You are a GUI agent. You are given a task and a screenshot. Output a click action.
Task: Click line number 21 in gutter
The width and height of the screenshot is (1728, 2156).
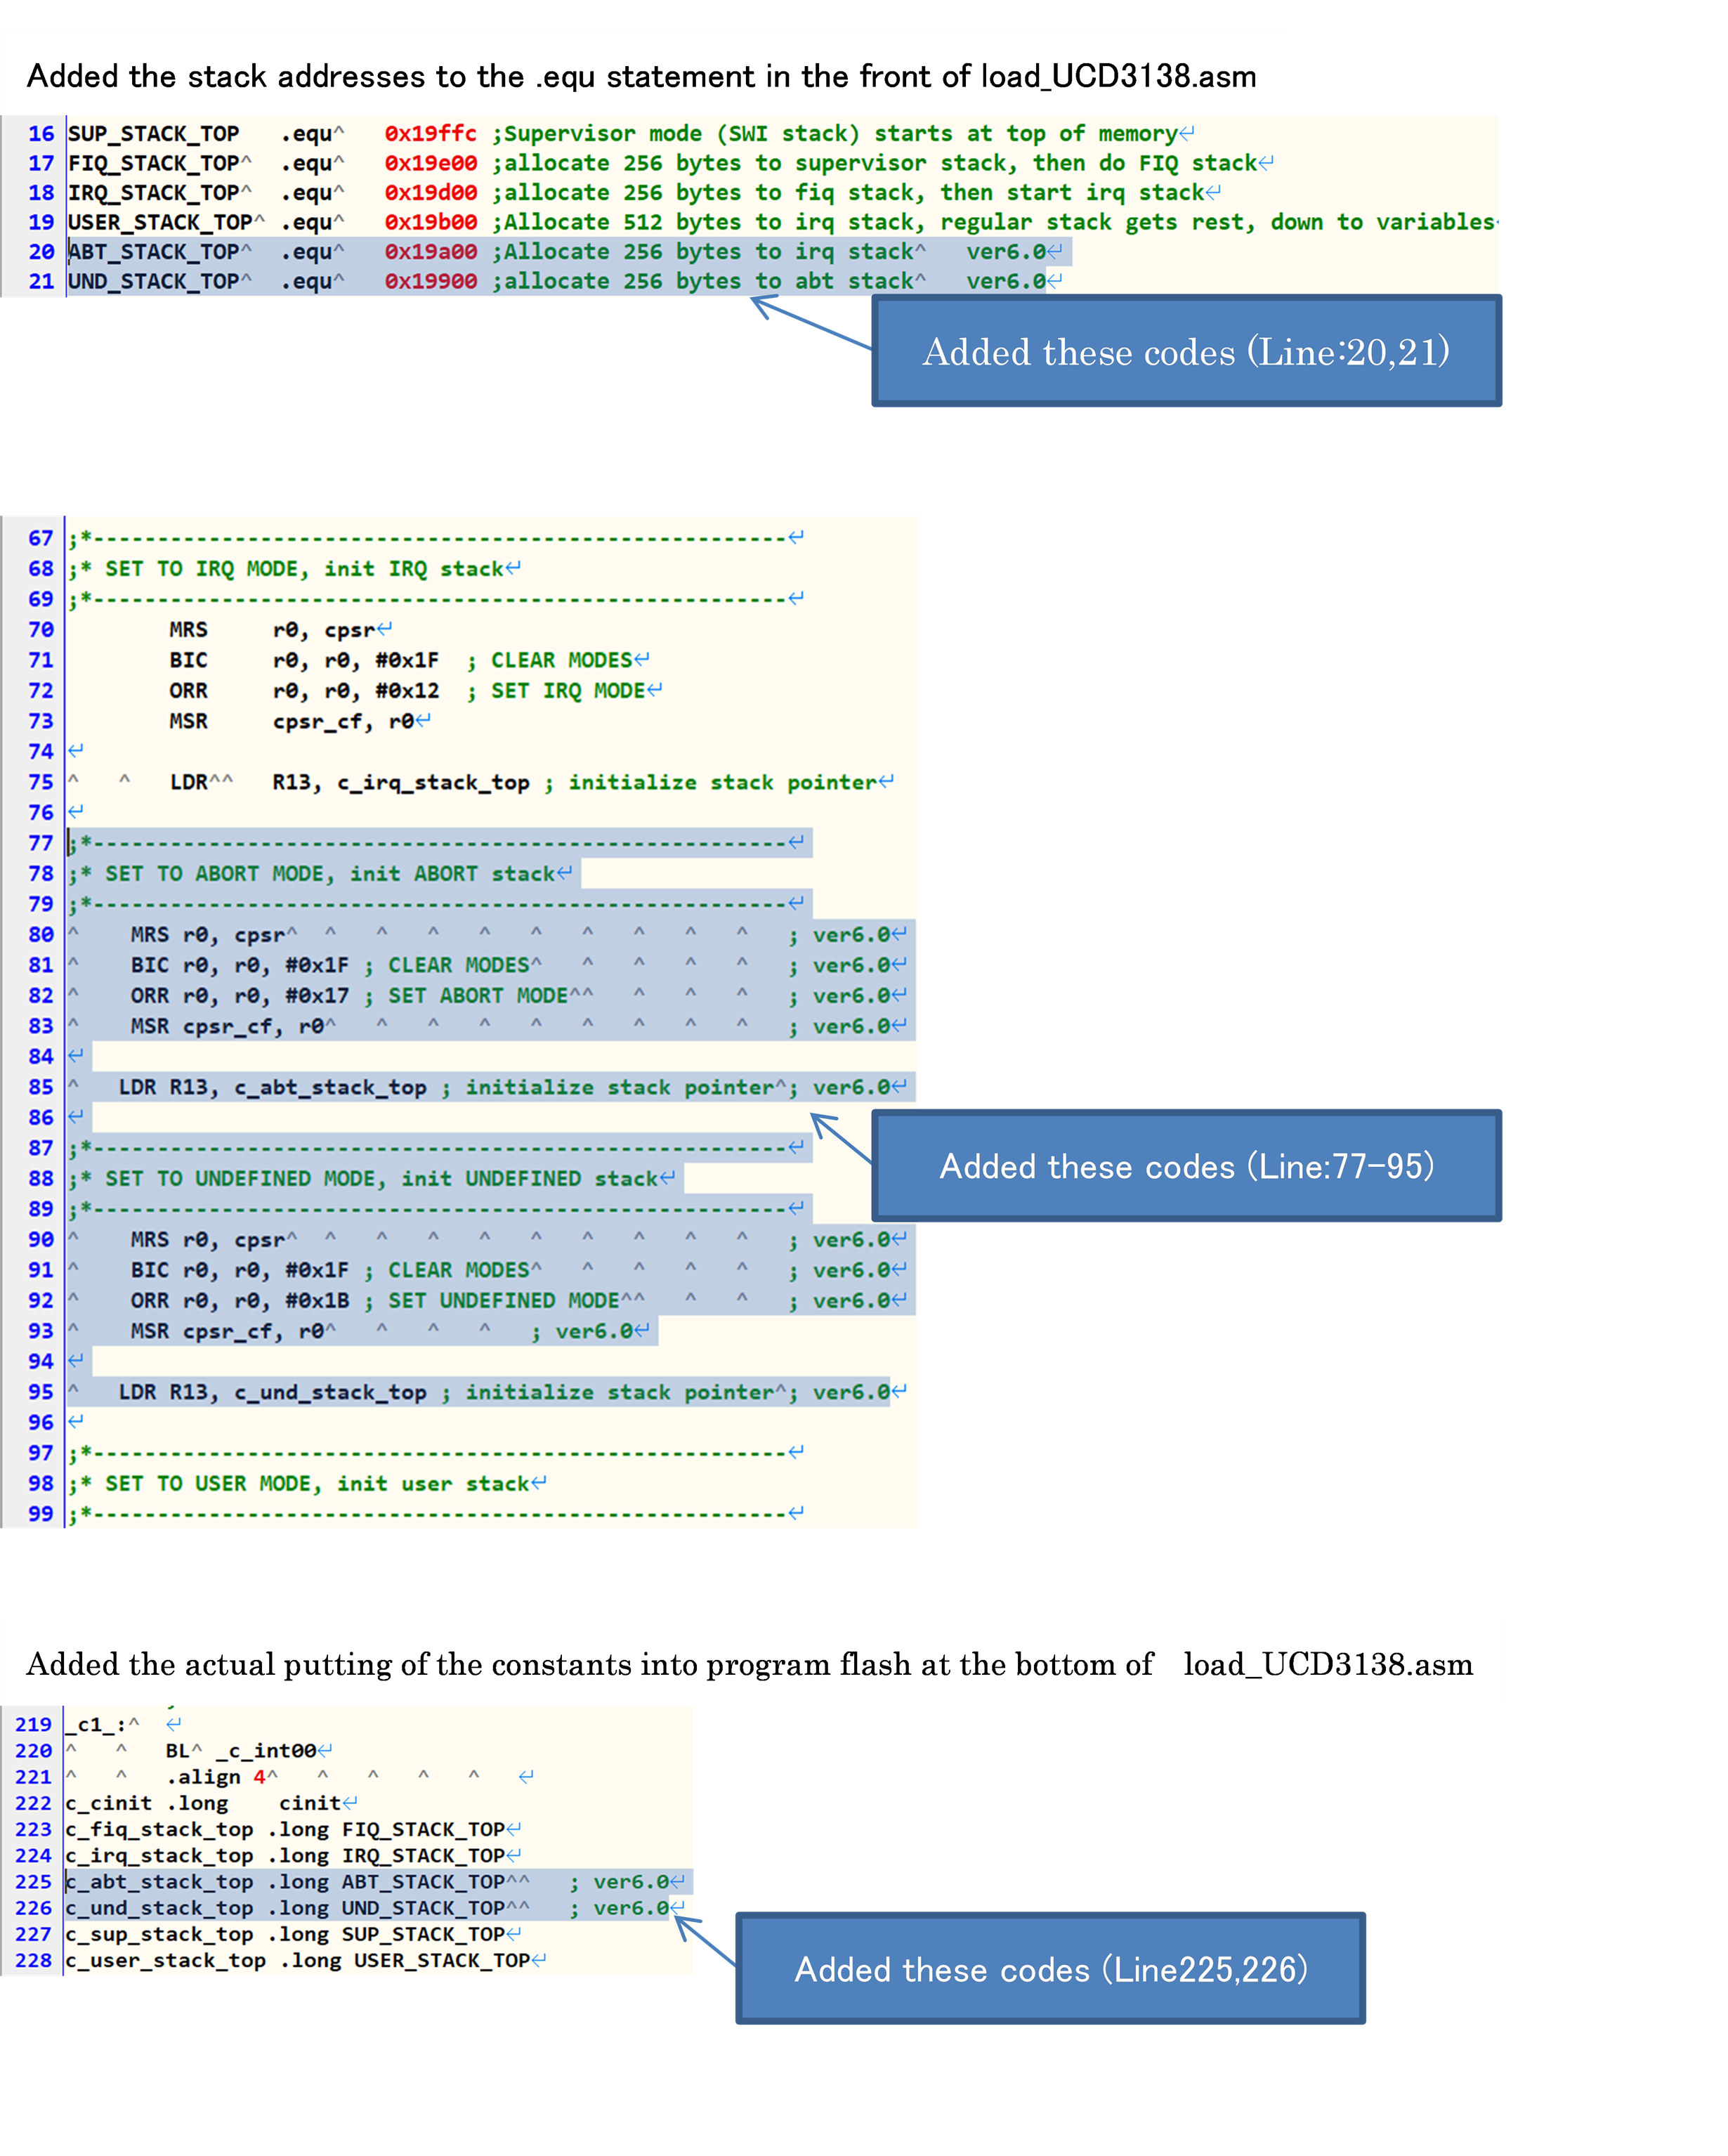pyautogui.click(x=41, y=282)
